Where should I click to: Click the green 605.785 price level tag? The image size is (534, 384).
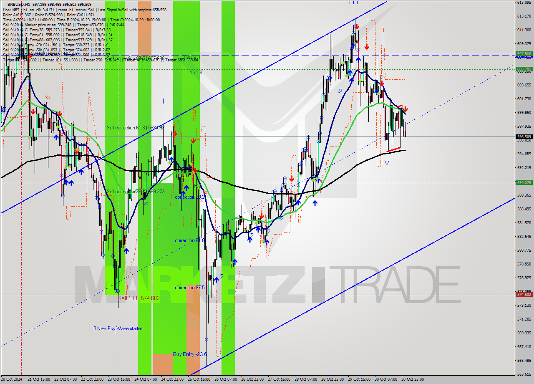tap(524, 69)
